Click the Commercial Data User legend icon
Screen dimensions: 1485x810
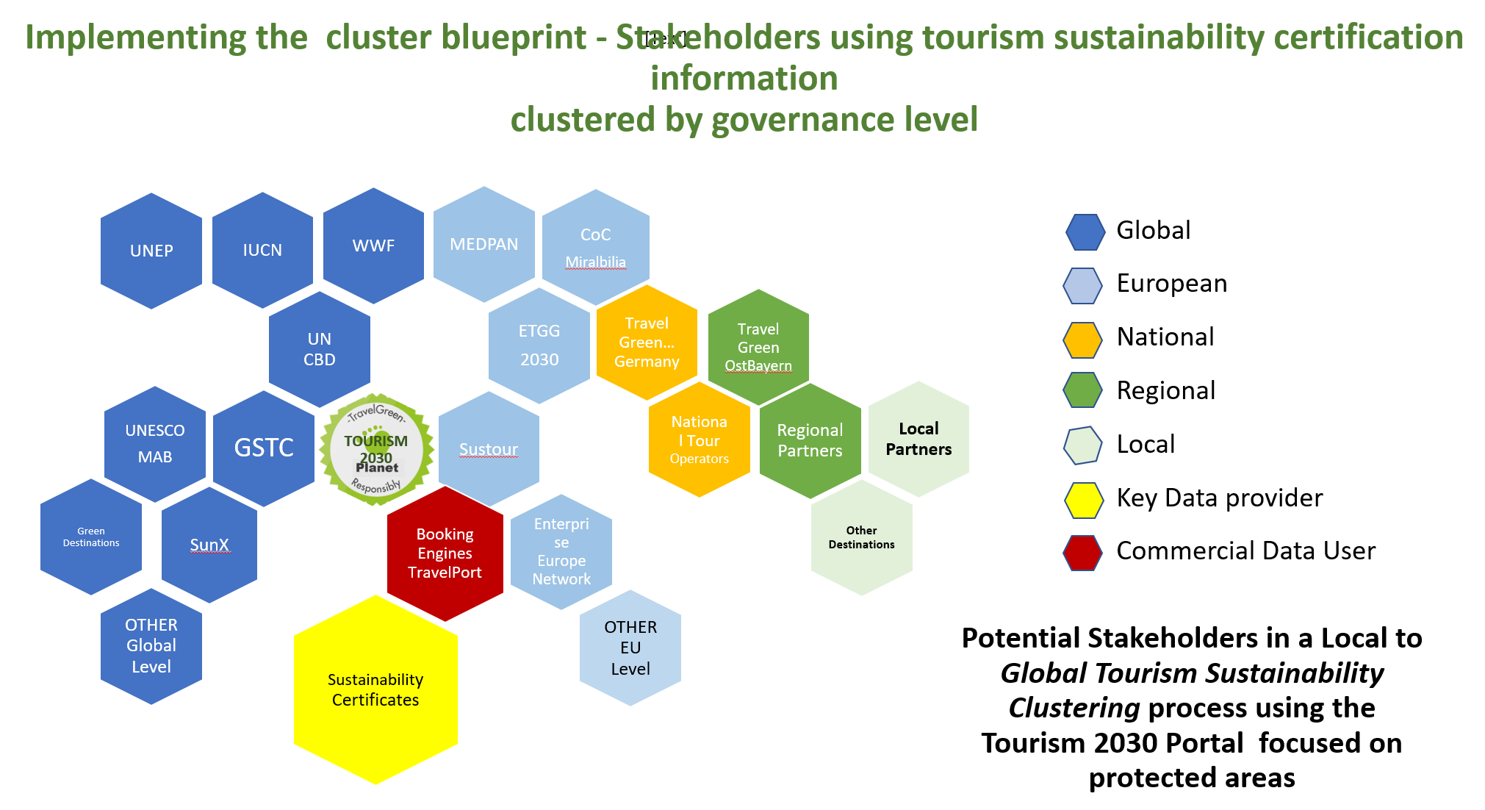(1083, 553)
